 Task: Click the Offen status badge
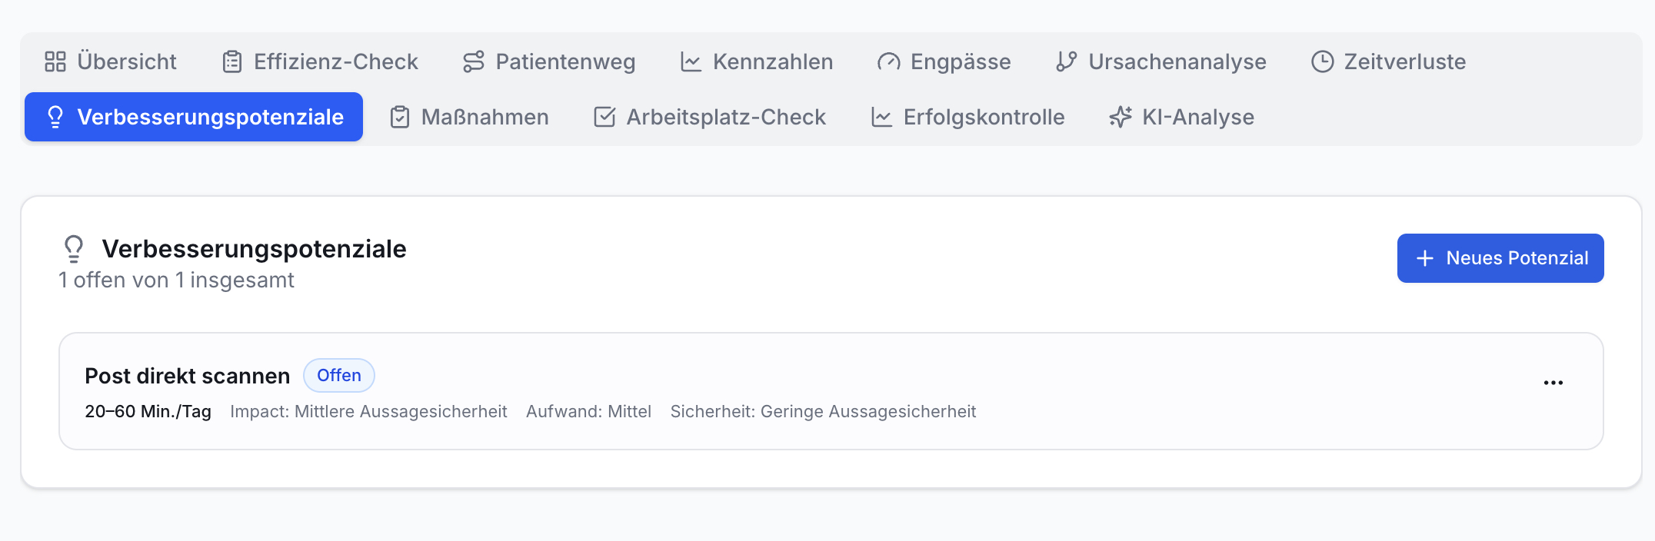click(x=339, y=375)
